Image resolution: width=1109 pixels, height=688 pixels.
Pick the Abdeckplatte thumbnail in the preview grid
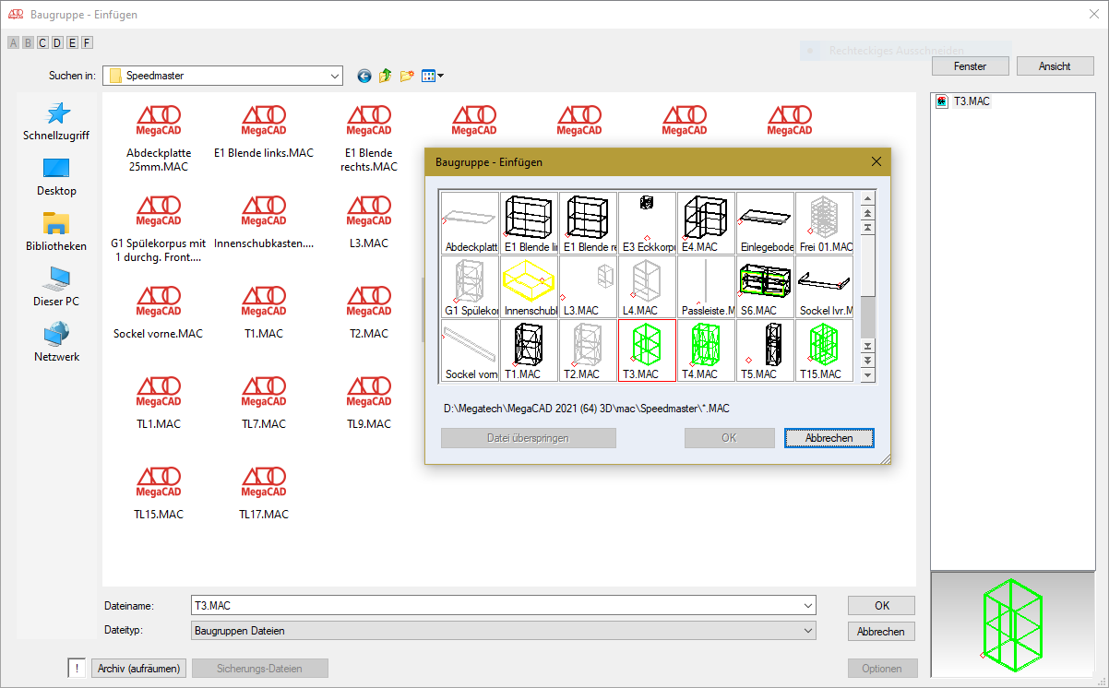coord(470,223)
